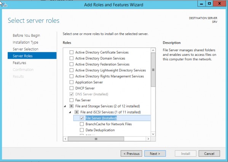228x162 pixels.
Task: Enable Active Directory Rights Management Services
Action: coord(72,76)
